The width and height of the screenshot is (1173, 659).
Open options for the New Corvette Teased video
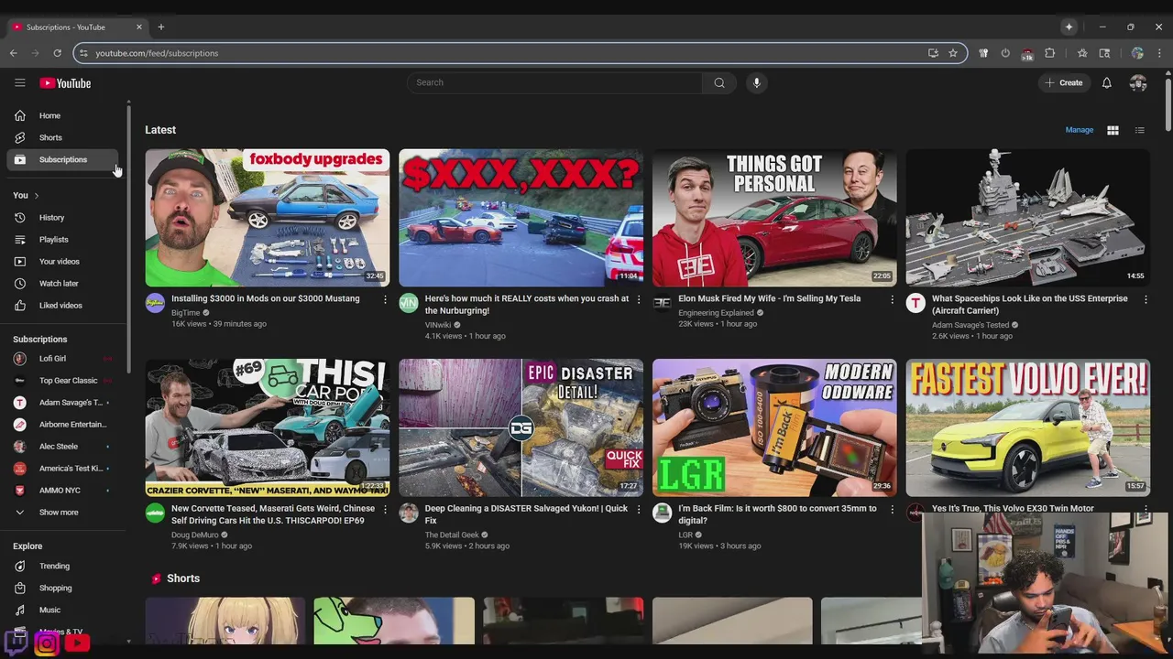pos(385,510)
